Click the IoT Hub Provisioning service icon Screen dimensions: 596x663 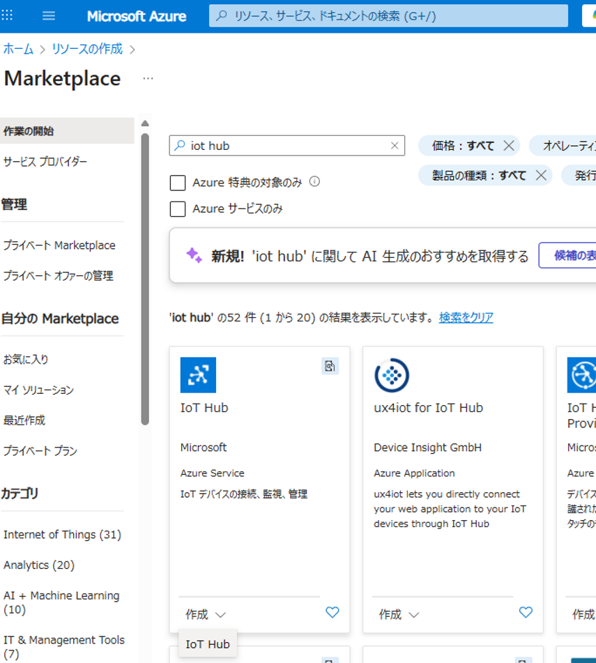click(581, 375)
